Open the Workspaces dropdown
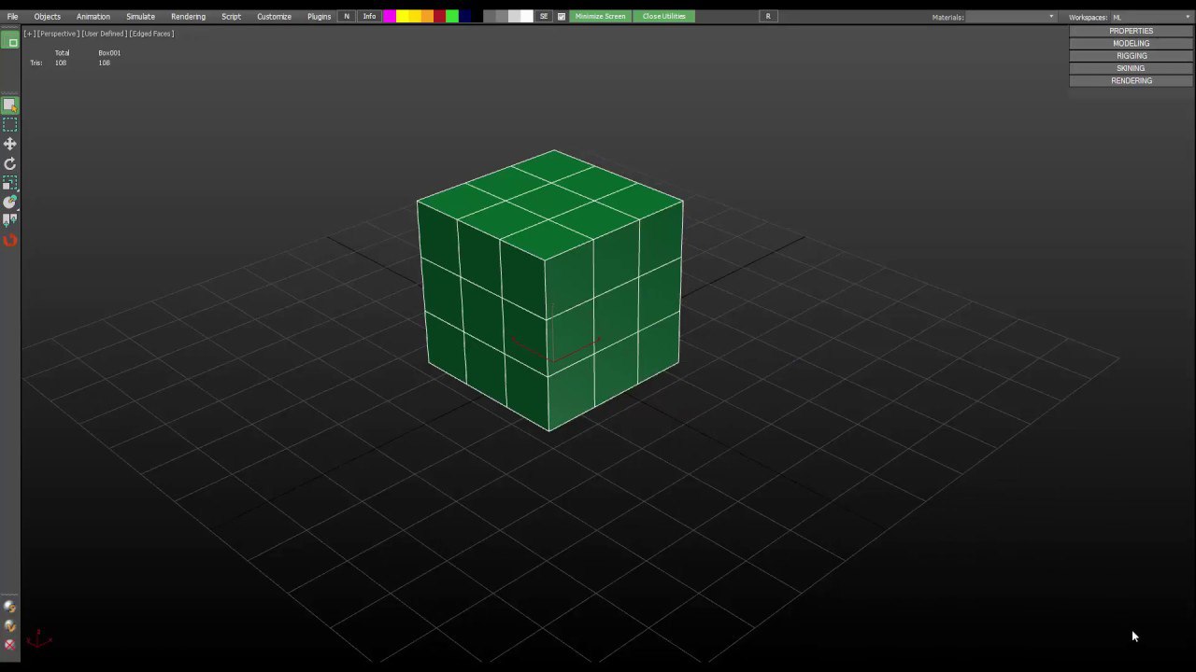 coord(1150,17)
